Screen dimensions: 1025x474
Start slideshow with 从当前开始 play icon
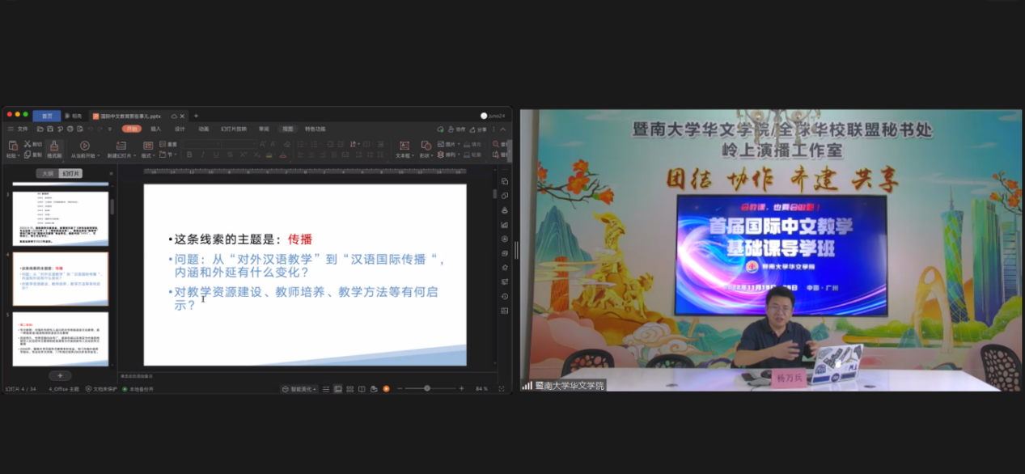coord(85,146)
